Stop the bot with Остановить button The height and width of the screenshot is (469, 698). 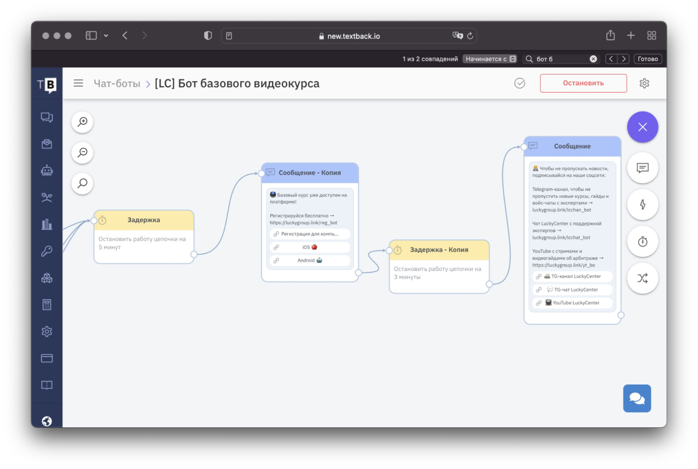(x=583, y=83)
